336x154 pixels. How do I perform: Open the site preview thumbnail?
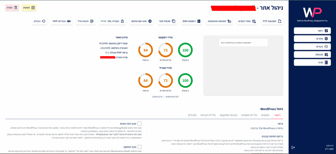[x=243, y=65]
